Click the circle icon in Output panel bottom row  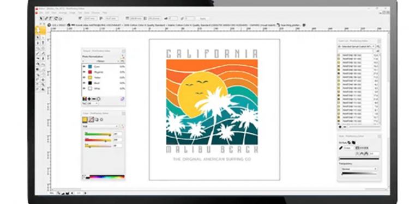[99, 99]
